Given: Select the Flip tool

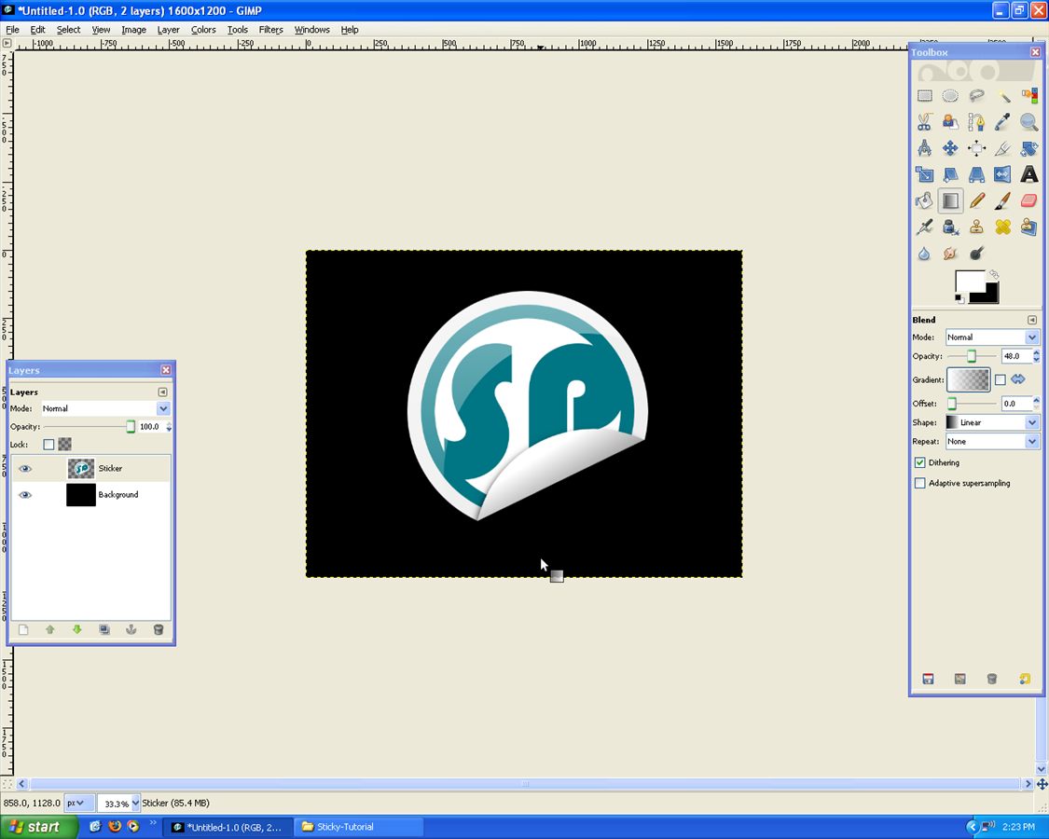Looking at the screenshot, I should [x=1002, y=174].
